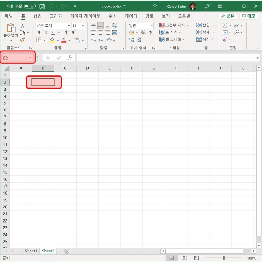Toggle italic formatting
Viewport: 262px width, 262px height.
coord(46,32)
